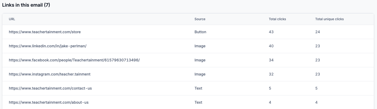
Task: Click Image source in the Facebook row
Action: [x=200, y=60]
